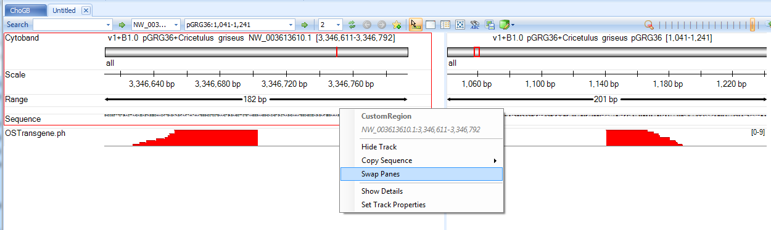Click NW_003613610.1:3,346,611-3,346,792 in the menu
The width and height of the screenshot is (771, 230).
click(x=421, y=130)
